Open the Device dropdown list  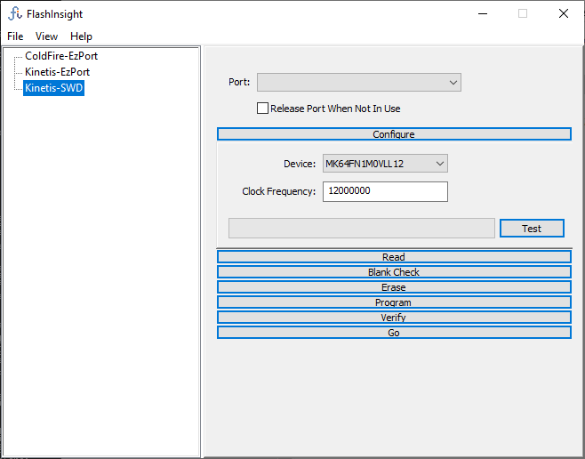point(384,164)
